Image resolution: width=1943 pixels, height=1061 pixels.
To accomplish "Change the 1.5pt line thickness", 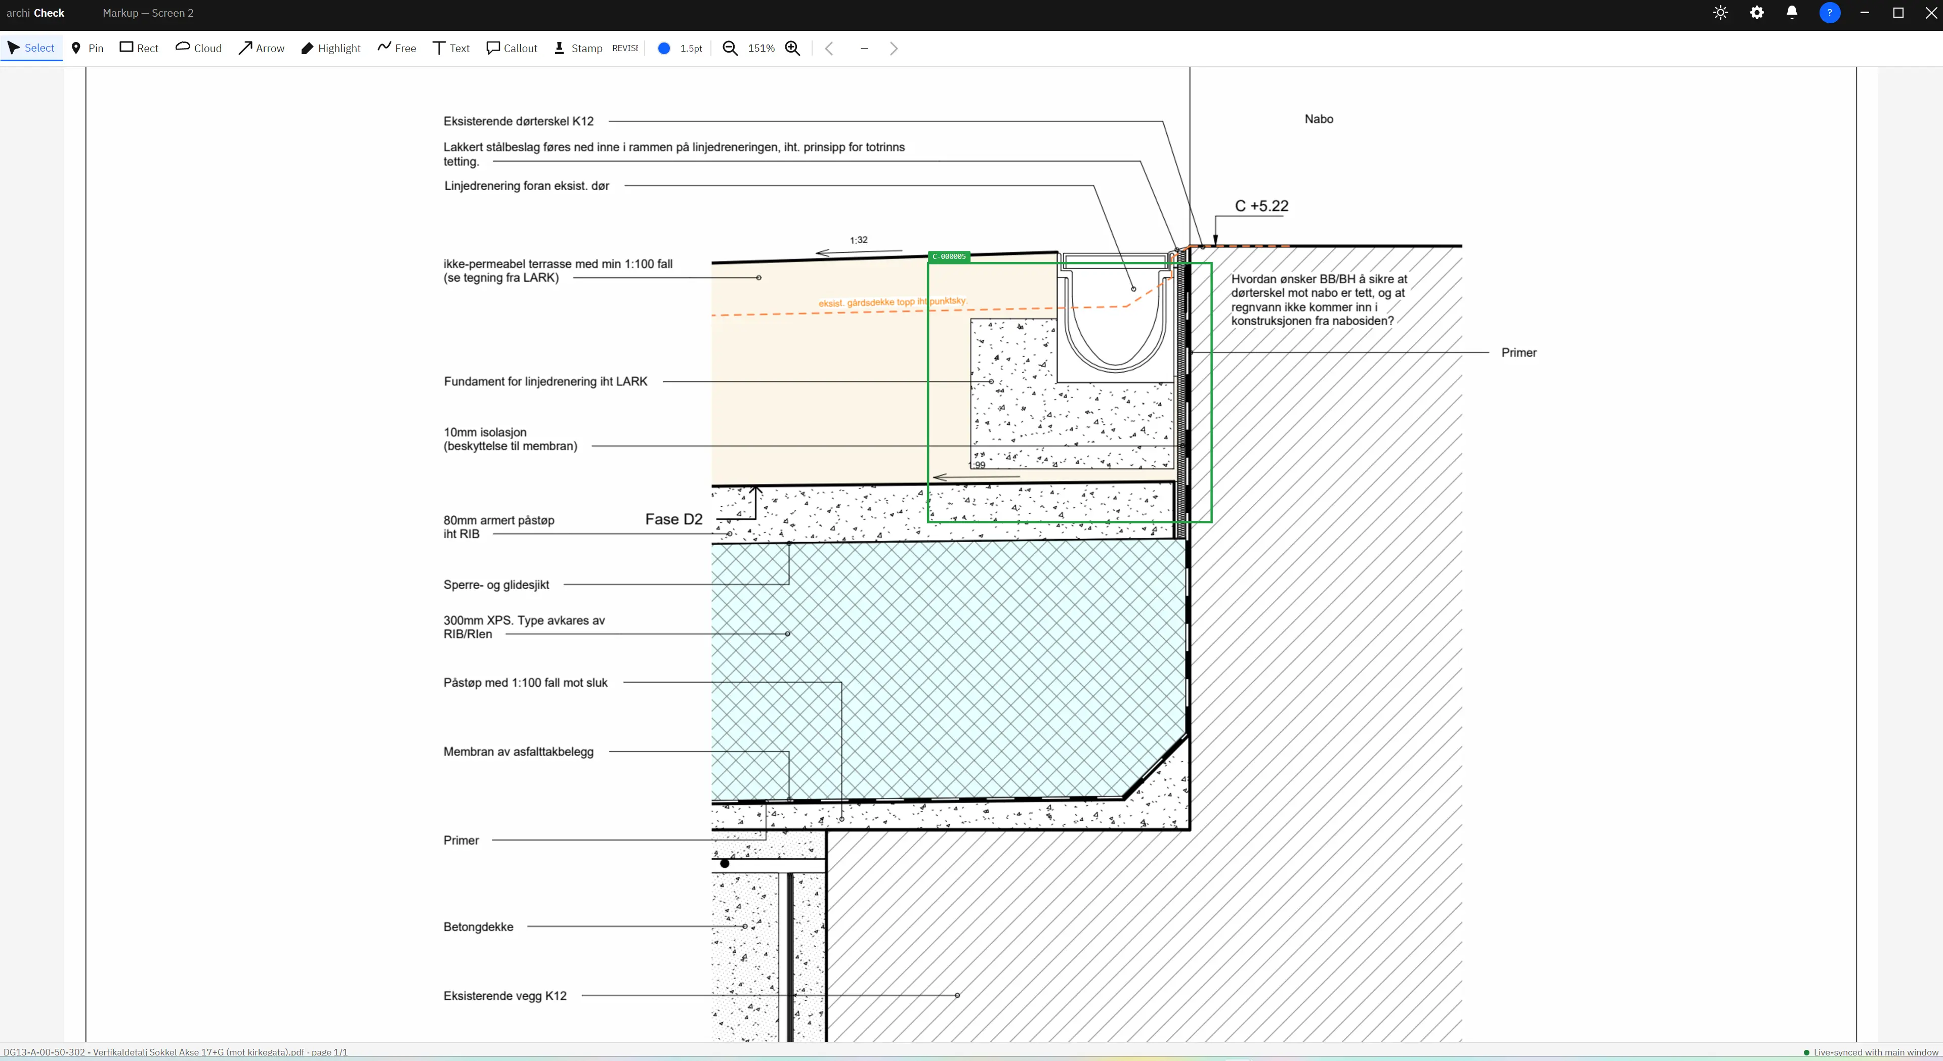I will click(691, 48).
